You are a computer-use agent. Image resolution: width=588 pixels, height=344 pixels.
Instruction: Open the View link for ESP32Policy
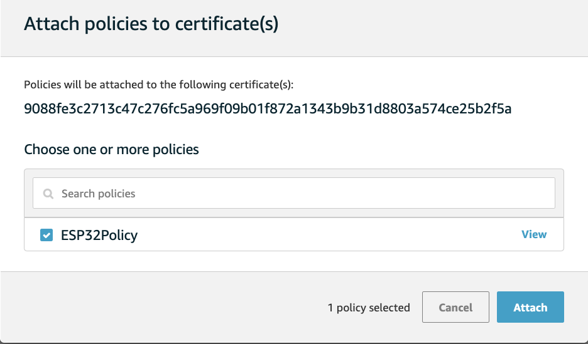(x=534, y=234)
